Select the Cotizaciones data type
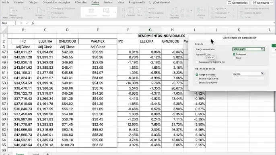276x155 pixels. [91, 12]
